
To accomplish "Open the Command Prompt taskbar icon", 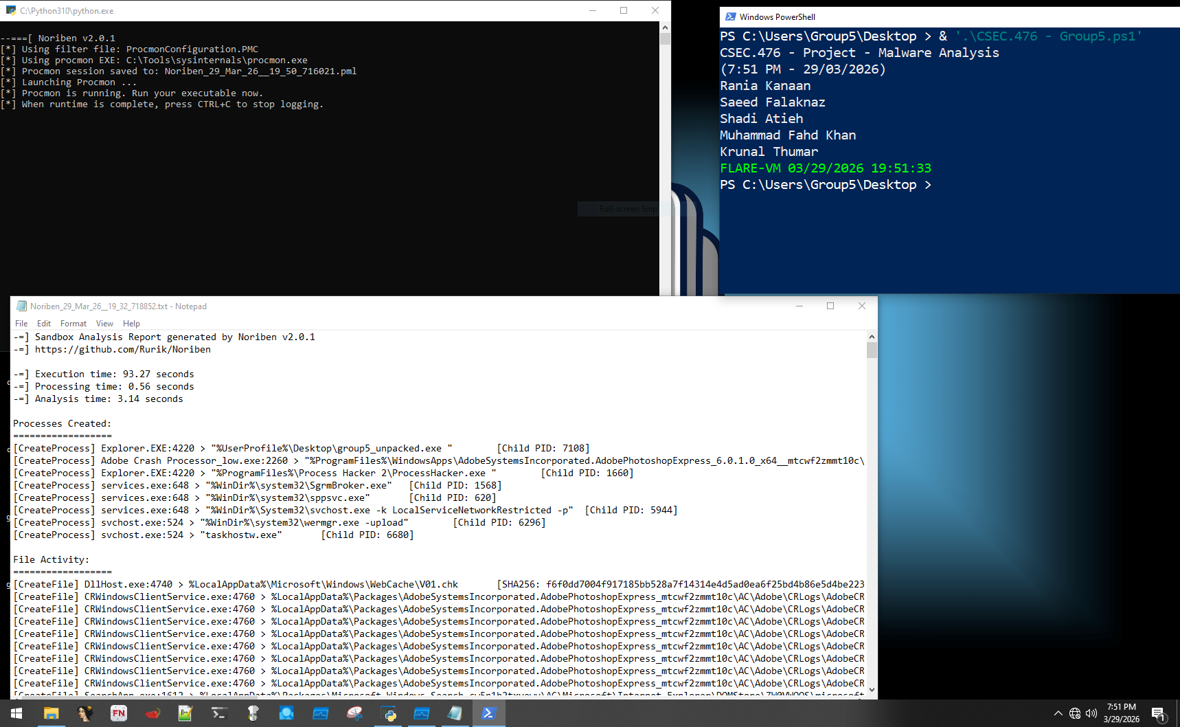I will 219,713.
